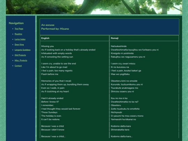Click 'As if consoling the setting sun'

click(57, 57)
